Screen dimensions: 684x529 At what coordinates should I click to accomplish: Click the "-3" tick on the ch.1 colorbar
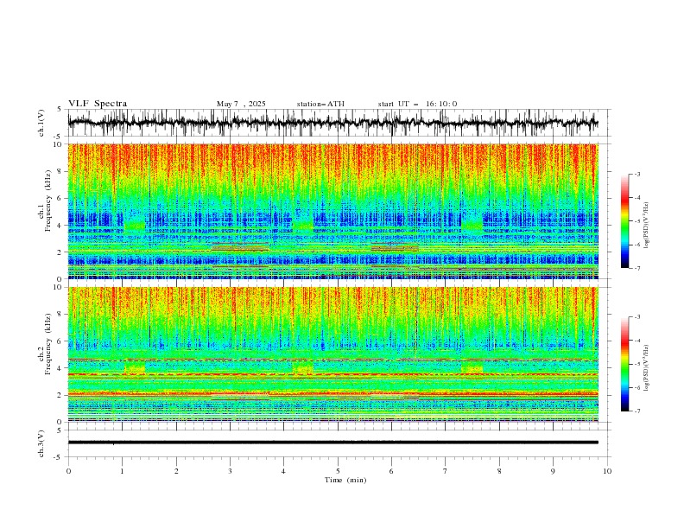(x=636, y=174)
